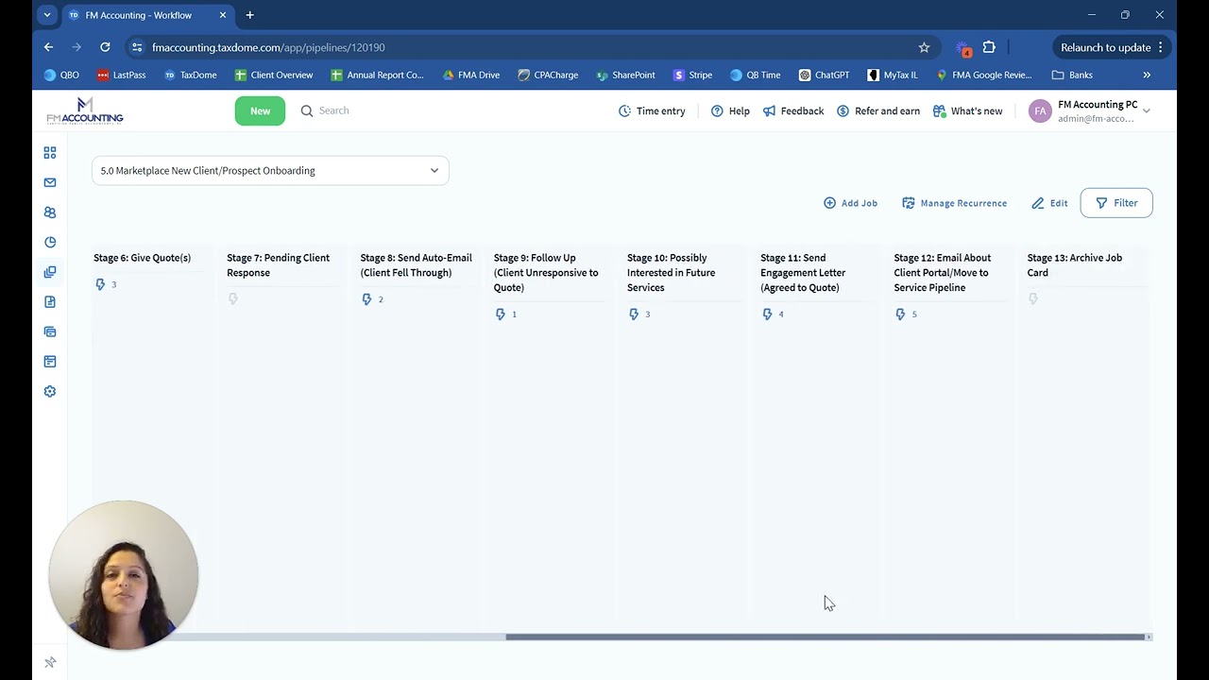1209x680 pixels.
Task: Click Stage 8 automations lightning icon
Action: (366, 299)
